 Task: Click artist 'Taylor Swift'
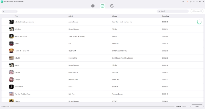coord(72,51)
